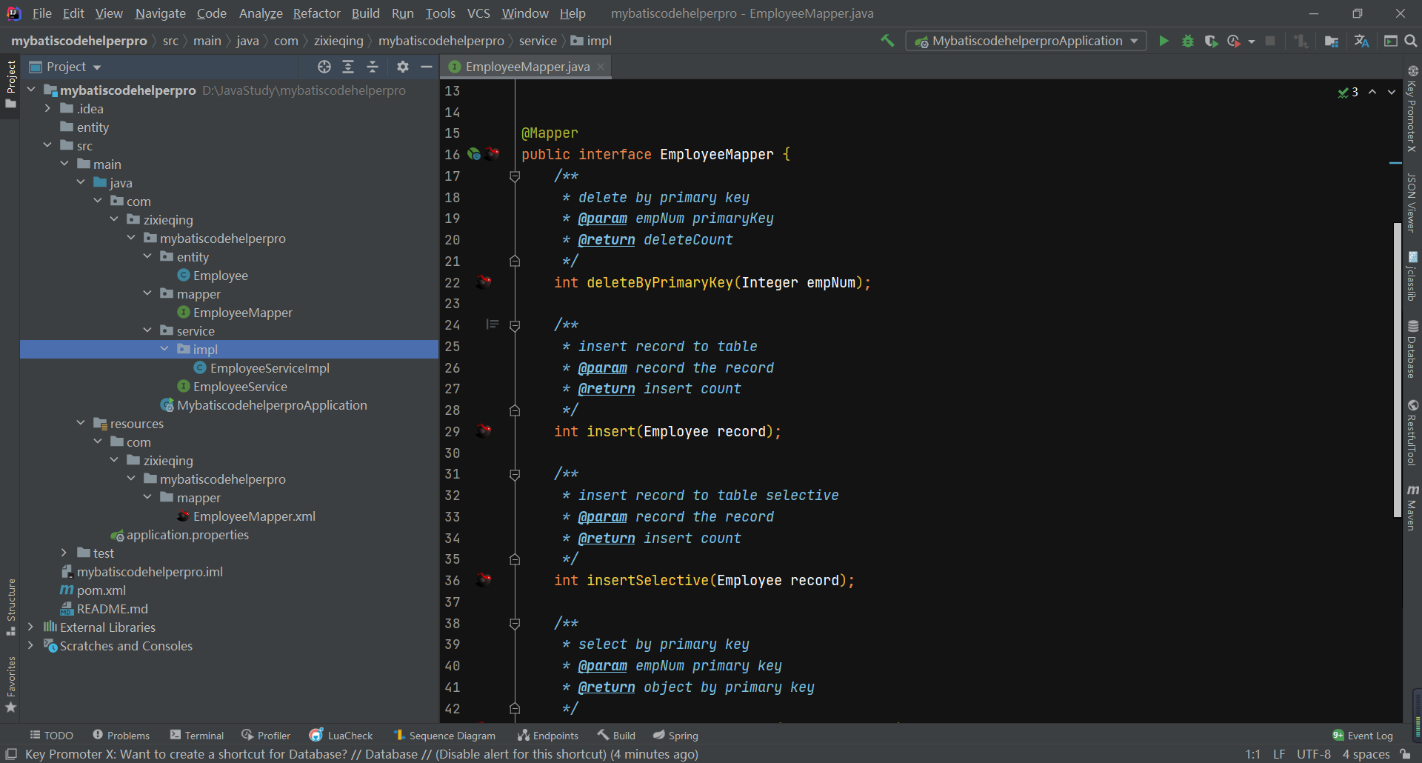Toggle read-only lock icon in status bar
This screenshot has width=1422, height=763.
(x=1406, y=754)
